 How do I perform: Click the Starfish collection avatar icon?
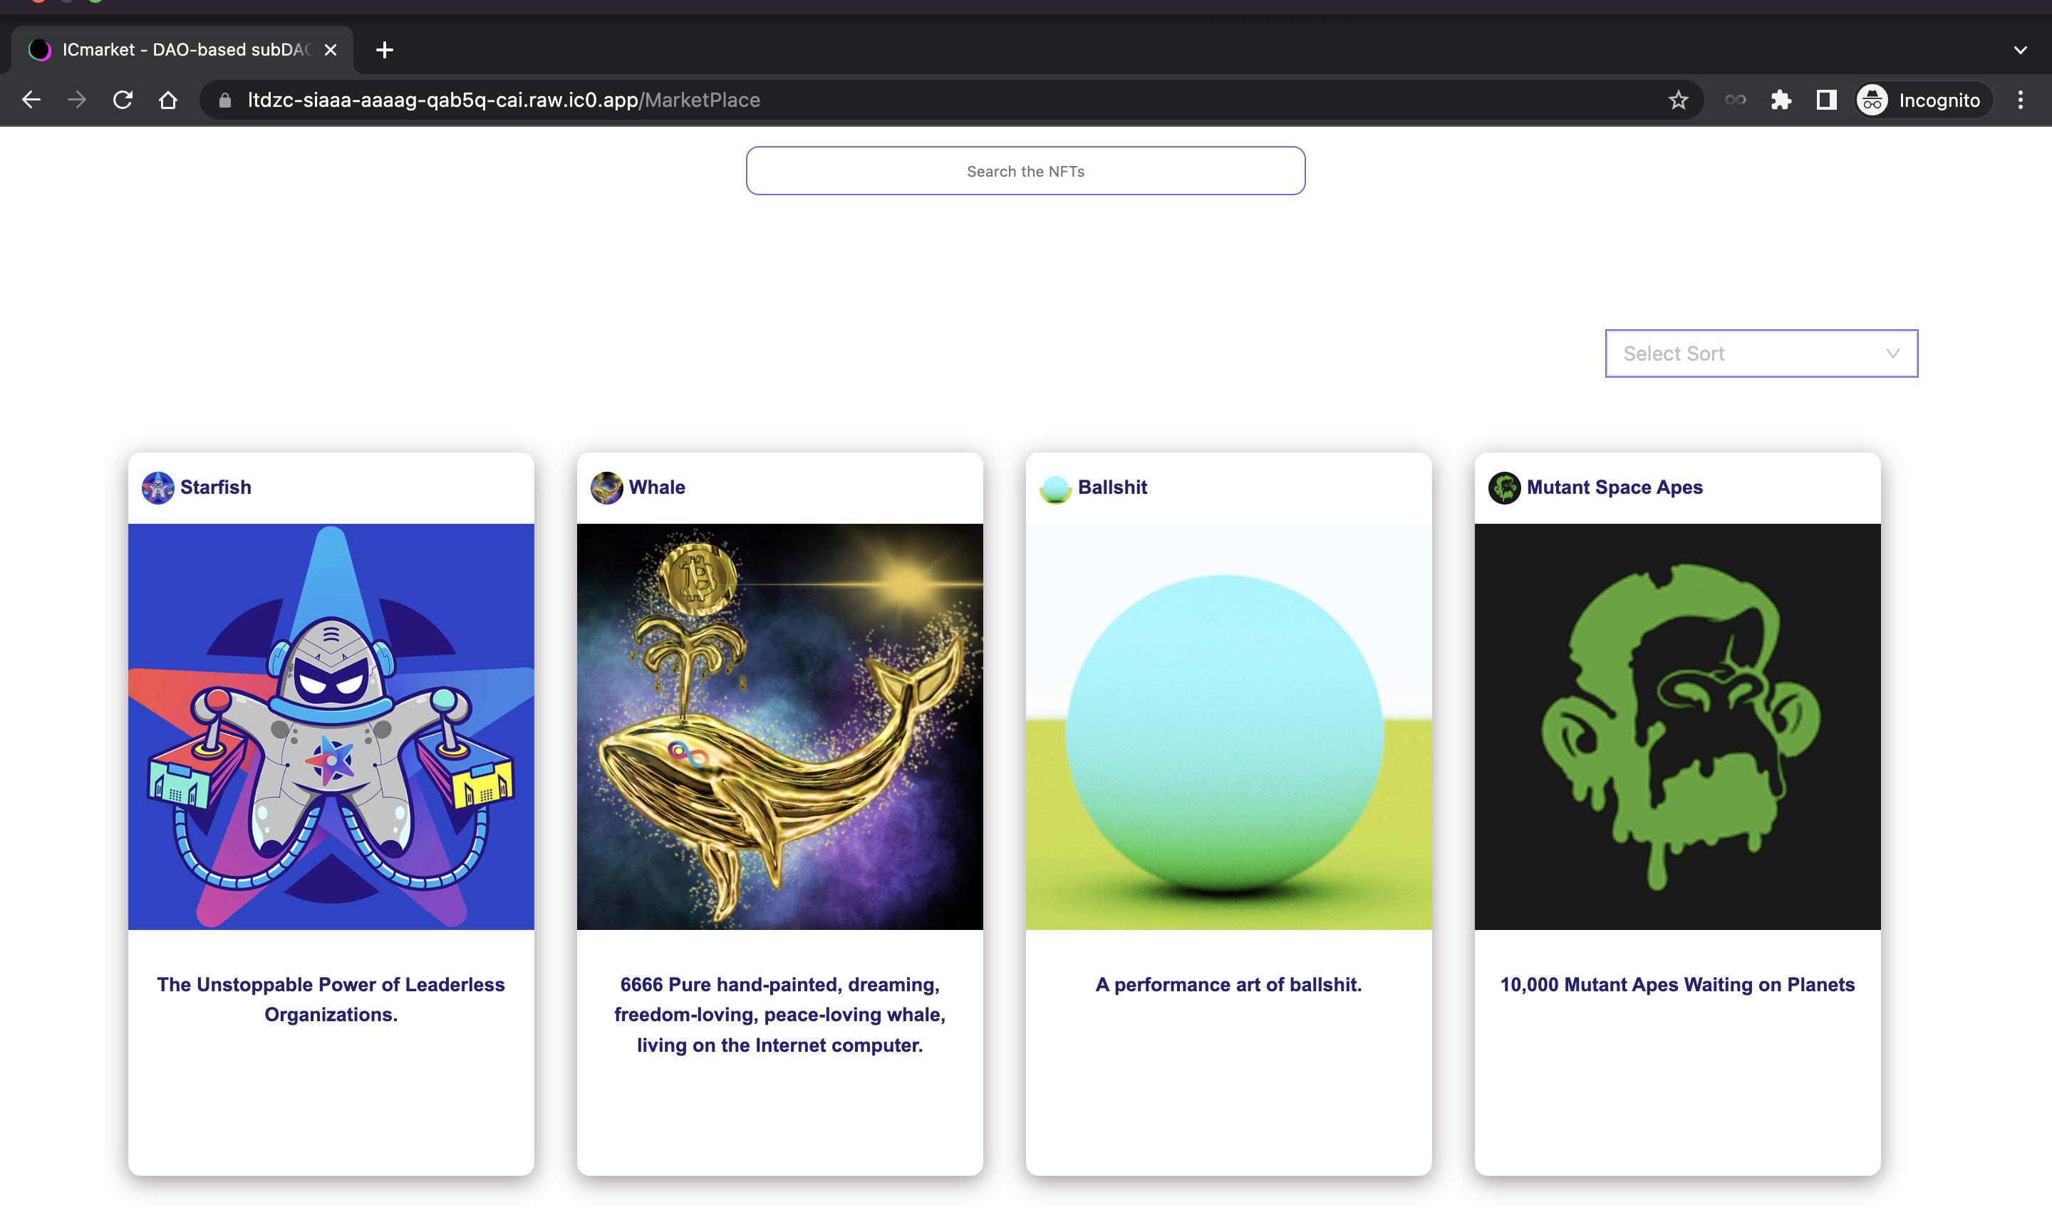click(157, 487)
